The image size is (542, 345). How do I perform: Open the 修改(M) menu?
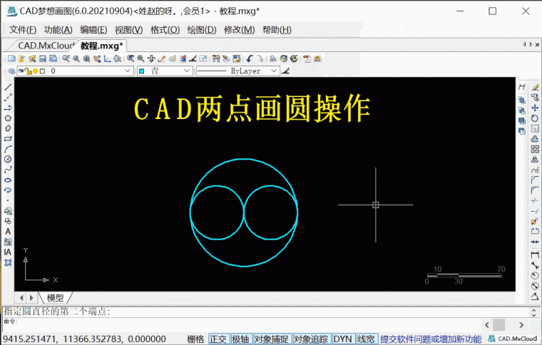pos(239,30)
